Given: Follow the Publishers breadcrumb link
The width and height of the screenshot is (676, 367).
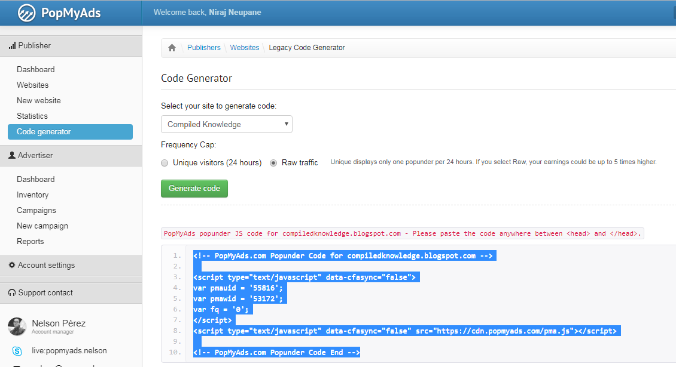Looking at the screenshot, I should click(204, 48).
